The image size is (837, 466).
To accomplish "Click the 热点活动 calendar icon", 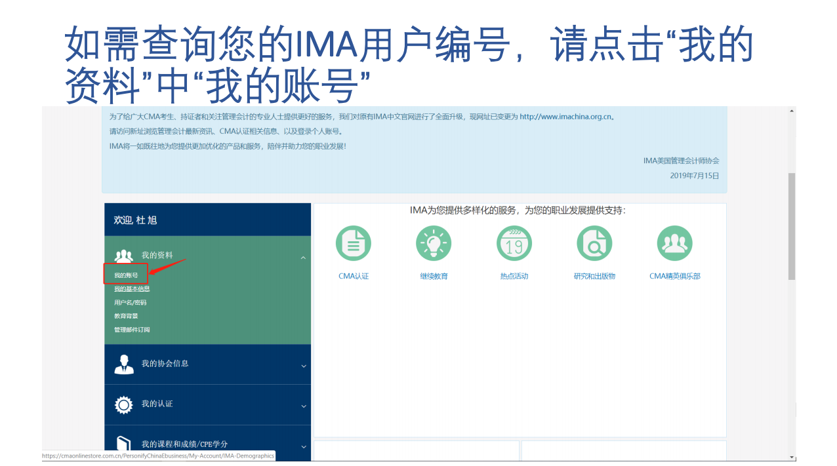I will tap(514, 243).
